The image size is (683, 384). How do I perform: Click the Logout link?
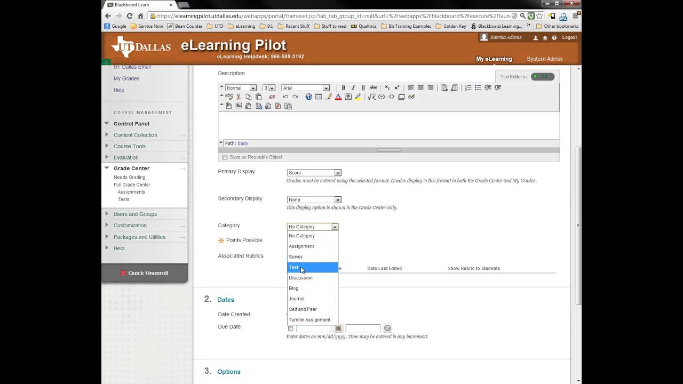point(569,38)
